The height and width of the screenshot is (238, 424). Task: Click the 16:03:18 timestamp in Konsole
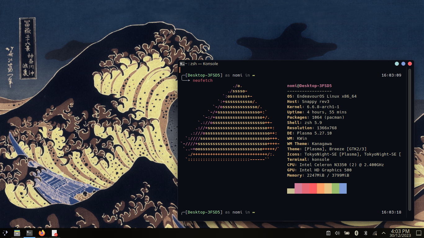tap(391, 212)
